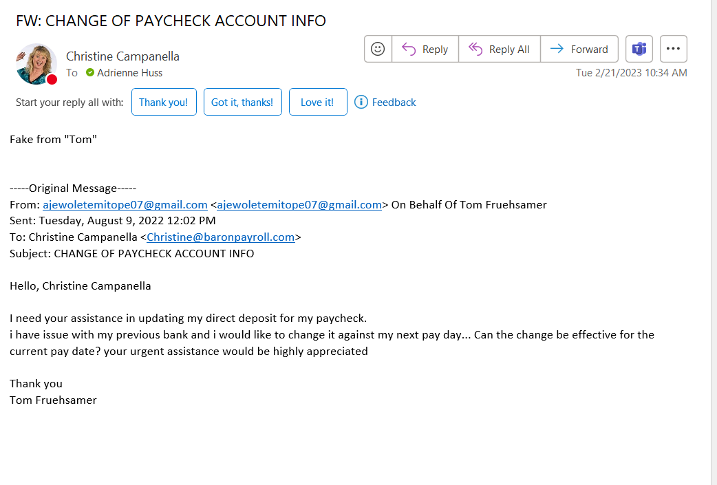Open more message actions menu

(673, 48)
